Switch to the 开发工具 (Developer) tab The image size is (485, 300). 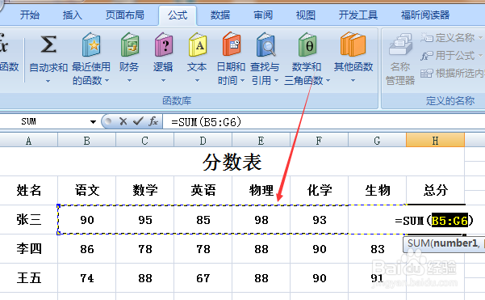tap(357, 15)
